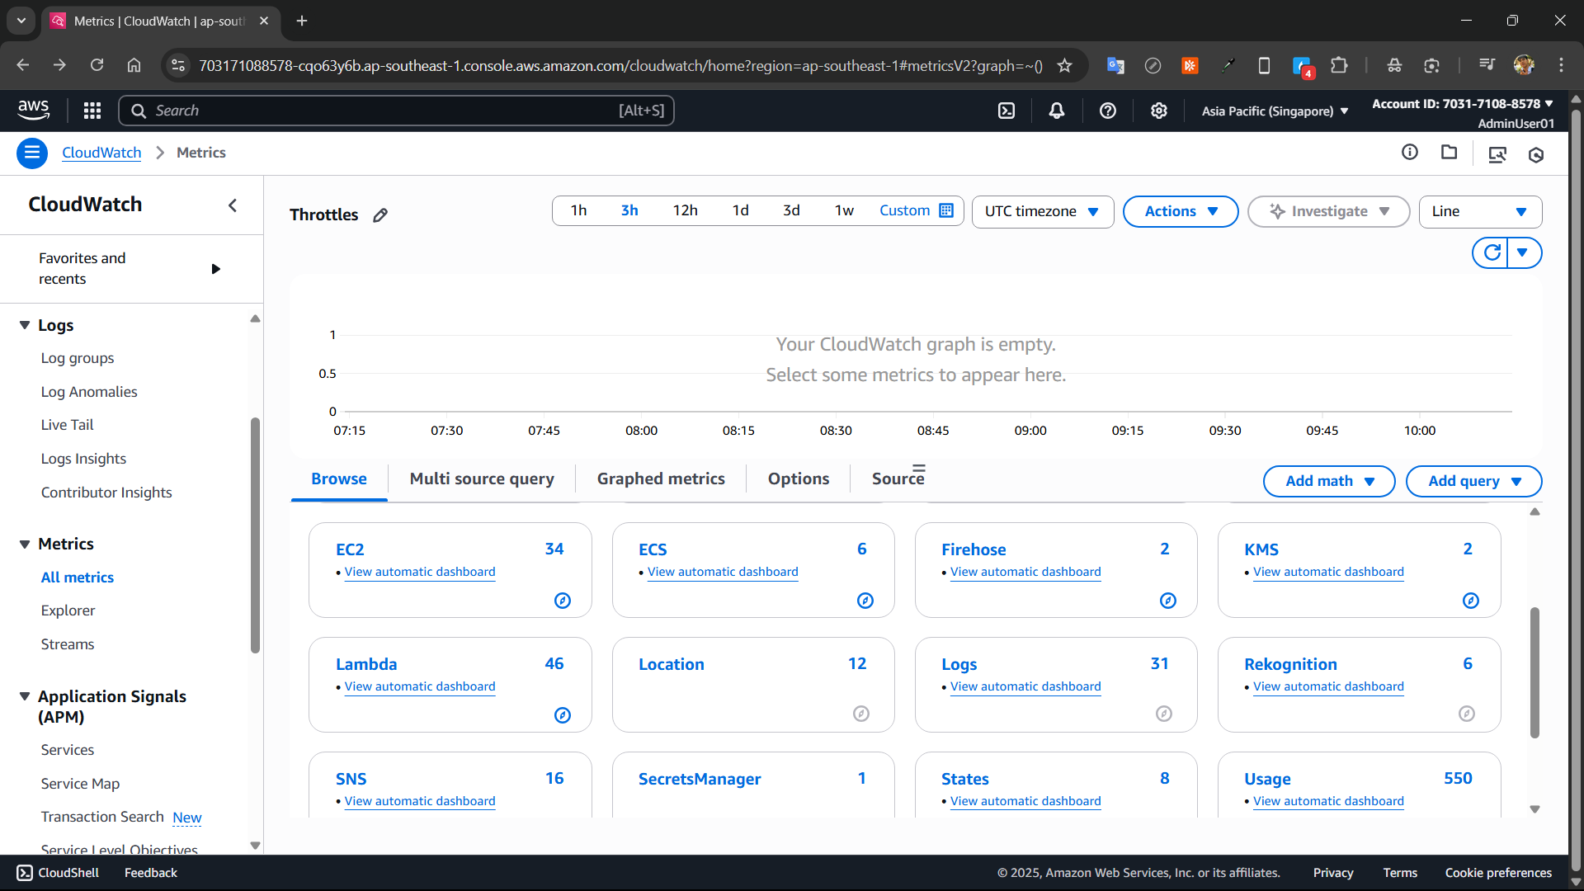Screen dimensions: 1584x891
Task: Open Log groups in sidebar
Action: click(x=78, y=358)
